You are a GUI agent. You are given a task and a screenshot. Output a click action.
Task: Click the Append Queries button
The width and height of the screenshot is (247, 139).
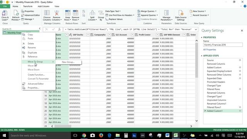[147, 15]
